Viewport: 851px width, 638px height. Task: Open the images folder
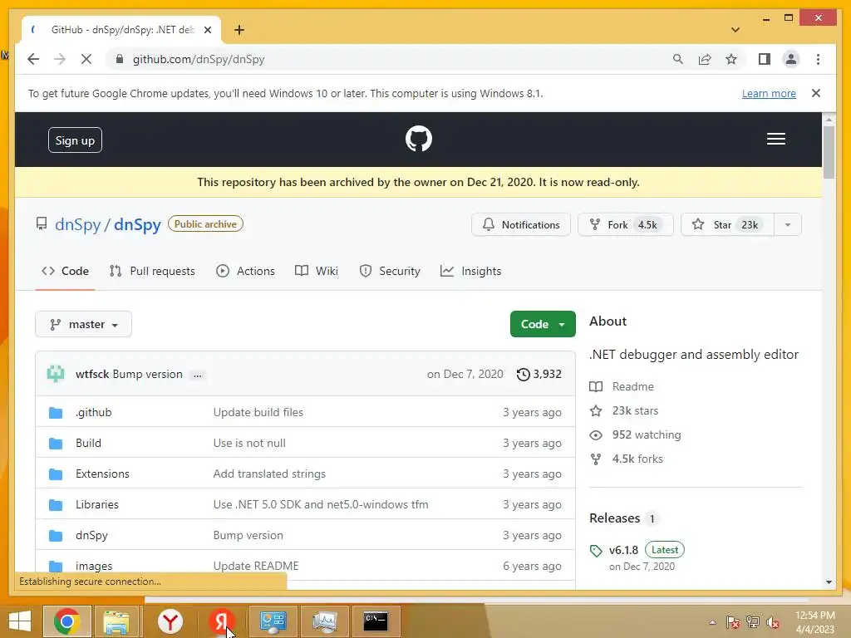[94, 566]
